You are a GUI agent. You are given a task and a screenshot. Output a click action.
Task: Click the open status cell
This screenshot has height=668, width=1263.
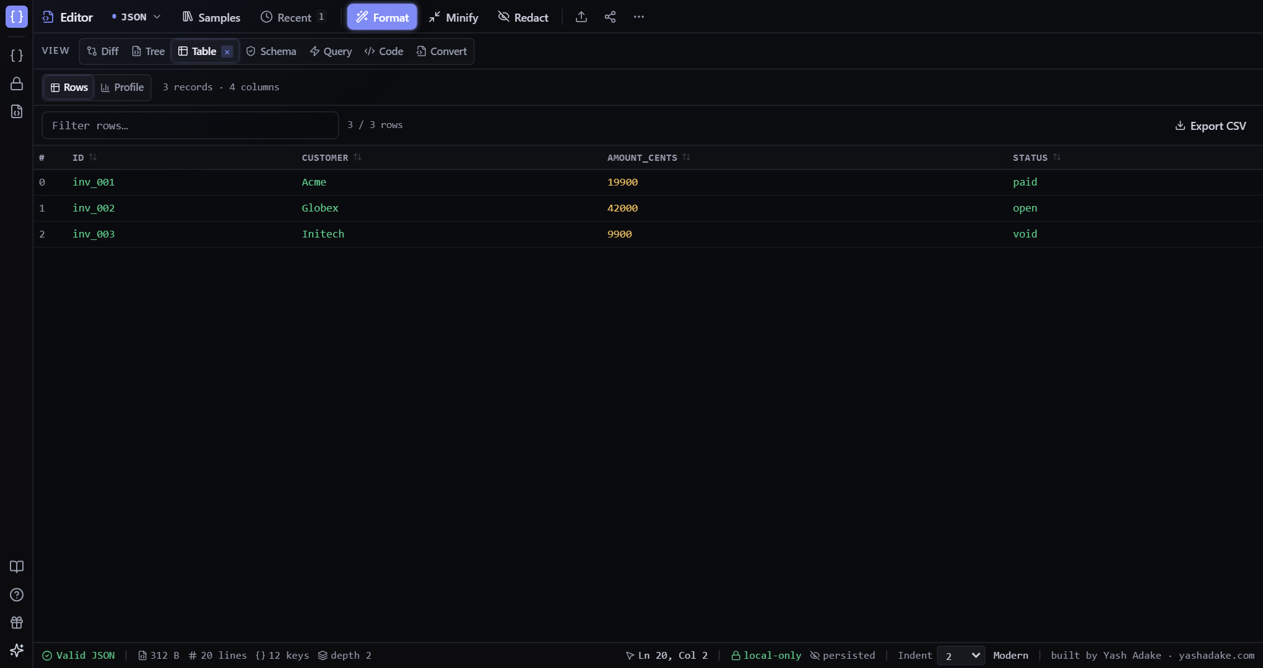tap(1025, 208)
